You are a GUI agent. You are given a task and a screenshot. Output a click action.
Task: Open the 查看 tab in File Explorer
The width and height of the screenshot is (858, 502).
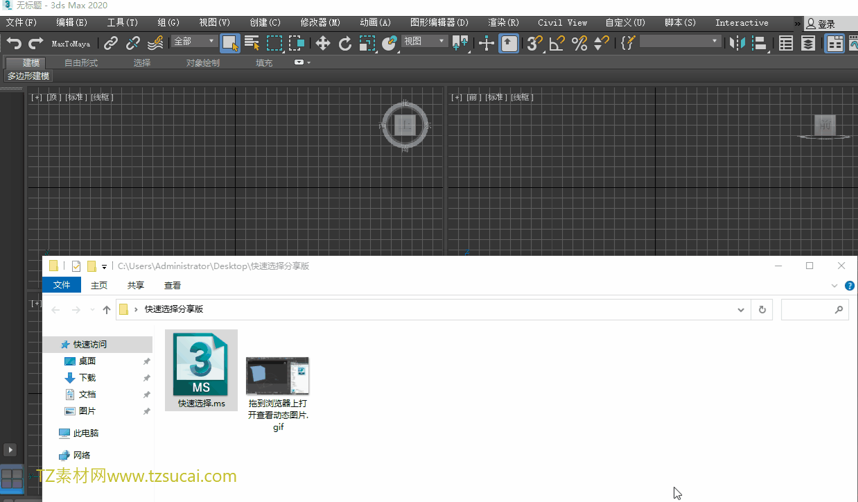tap(173, 285)
